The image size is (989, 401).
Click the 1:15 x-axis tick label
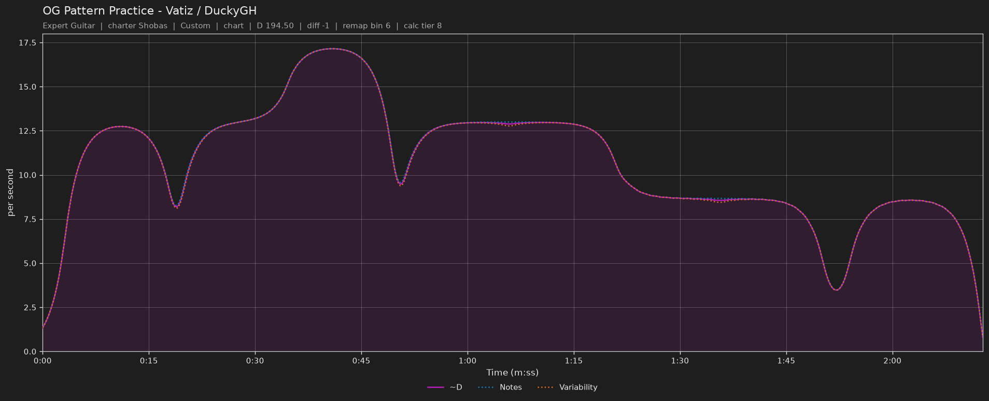click(574, 361)
